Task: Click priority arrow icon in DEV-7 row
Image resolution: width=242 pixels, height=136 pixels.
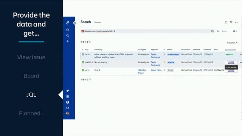Action: coord(164,54)
